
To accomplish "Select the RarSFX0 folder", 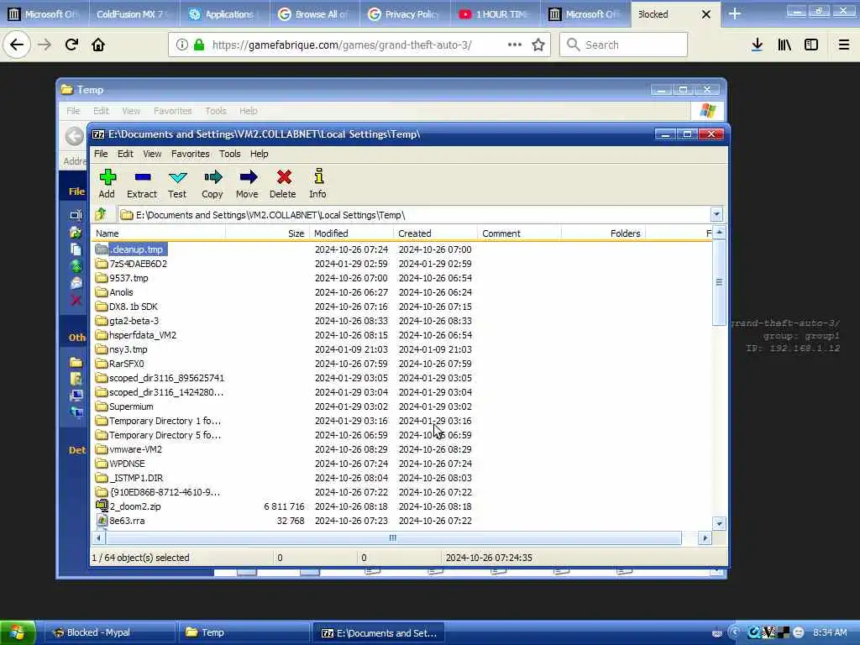I will tap(119, 363).
